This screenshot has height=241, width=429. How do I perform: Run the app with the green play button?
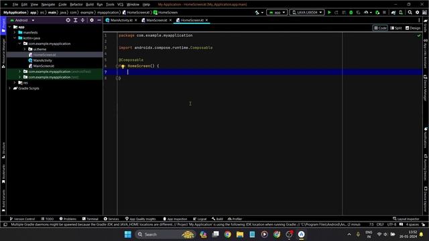tap(329, 13)
